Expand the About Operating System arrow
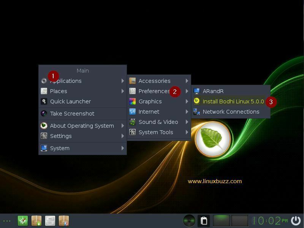The height and width of the screenshot is (228, 304). [122, 126]
